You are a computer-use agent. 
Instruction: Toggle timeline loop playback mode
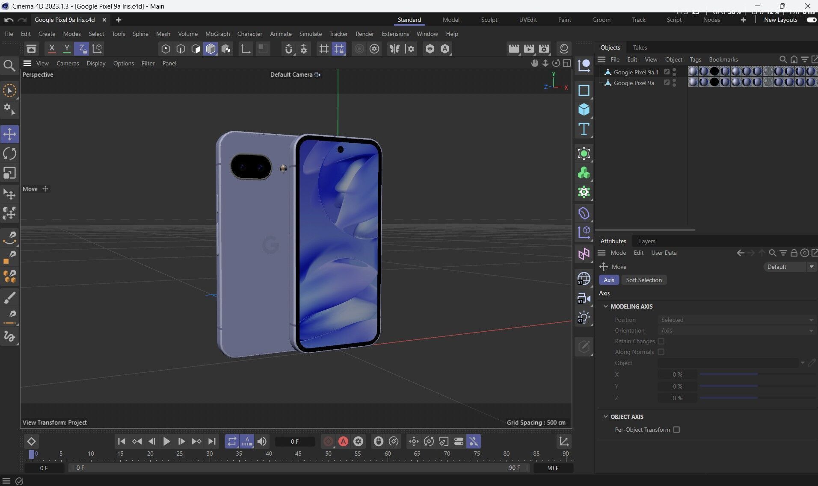(x=232, y=442)
